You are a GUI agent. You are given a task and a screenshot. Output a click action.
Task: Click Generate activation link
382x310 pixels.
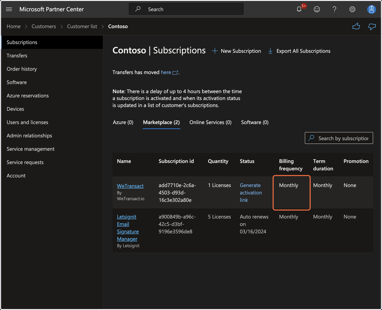[251, 192]
